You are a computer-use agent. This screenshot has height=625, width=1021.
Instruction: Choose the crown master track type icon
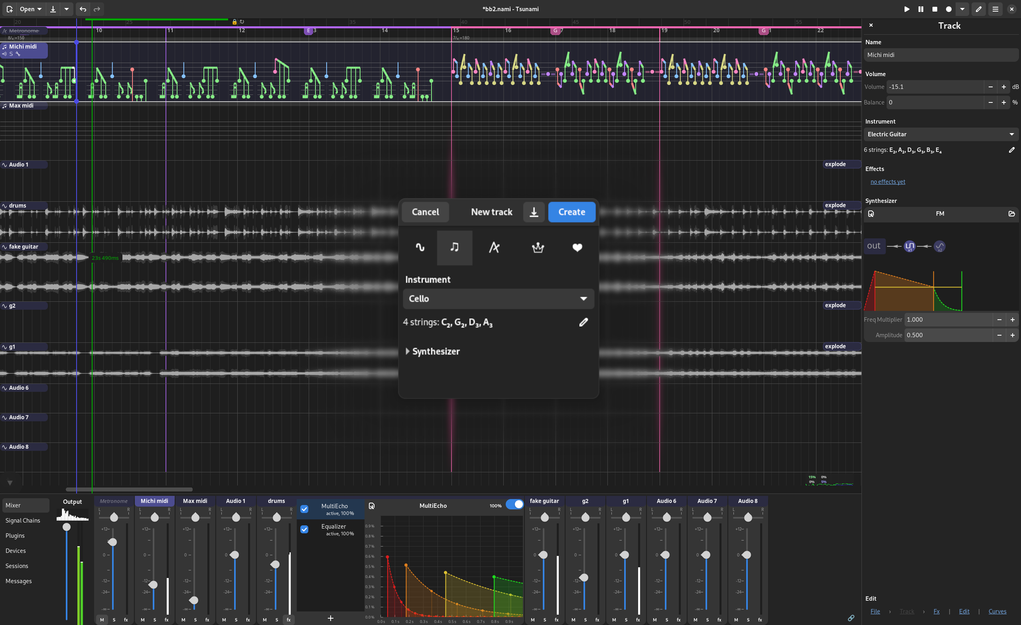click(x=538, y=247)
